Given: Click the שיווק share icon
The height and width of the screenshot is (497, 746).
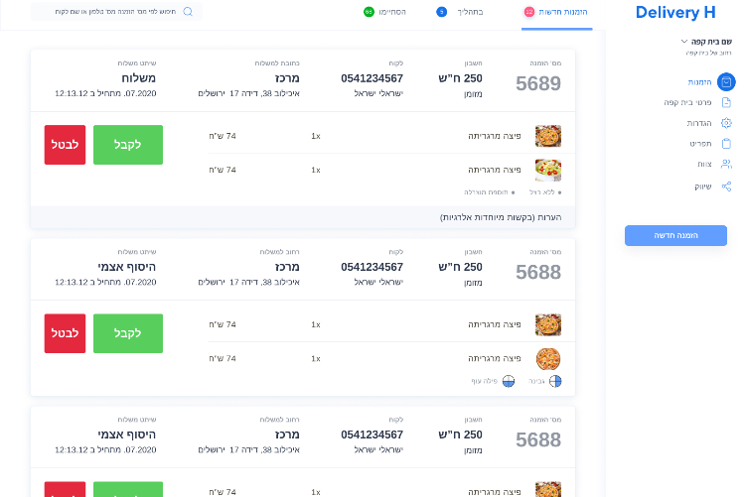Looking at the screenshot, I should [x=726, y=186].
